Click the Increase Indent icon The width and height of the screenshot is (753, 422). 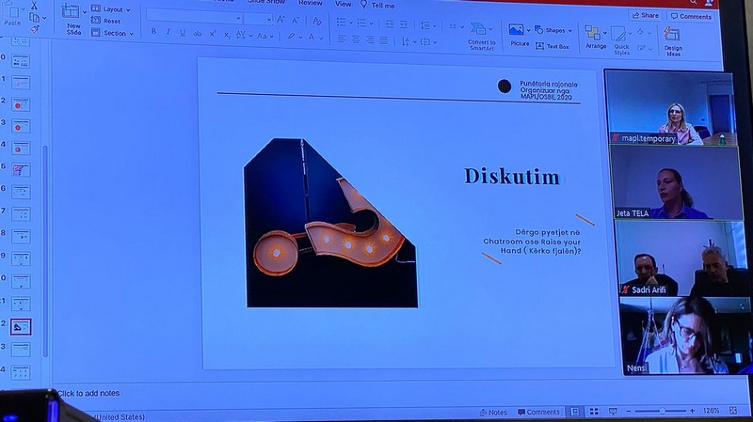click(x=404, y=24)
